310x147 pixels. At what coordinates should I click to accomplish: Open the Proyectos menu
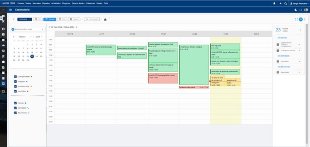click(66, 3)
